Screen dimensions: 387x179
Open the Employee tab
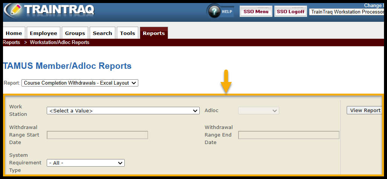[43, 33]
